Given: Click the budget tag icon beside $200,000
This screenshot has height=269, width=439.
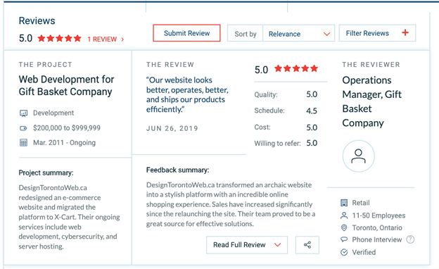Looking at the screenshot, I should coord(23,128).
